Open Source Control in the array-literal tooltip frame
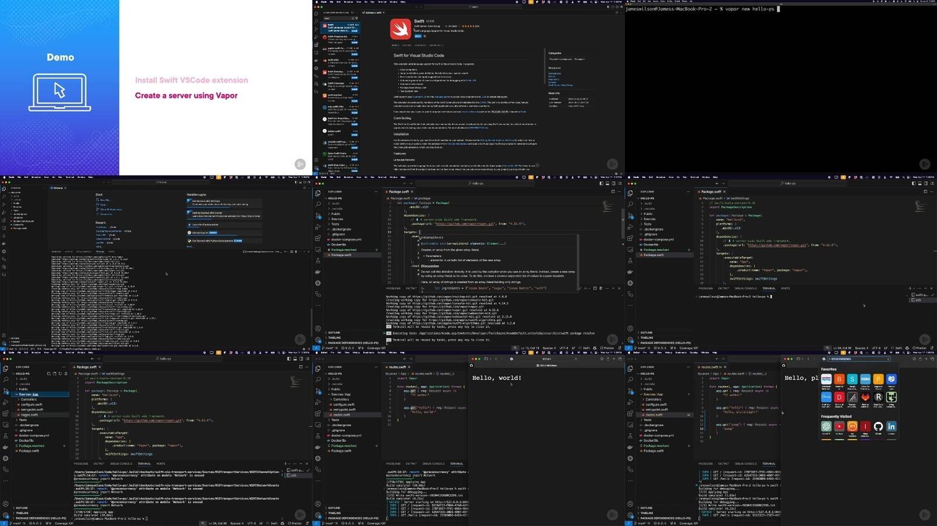Screen dimensions: 937x526 (318, 215)
